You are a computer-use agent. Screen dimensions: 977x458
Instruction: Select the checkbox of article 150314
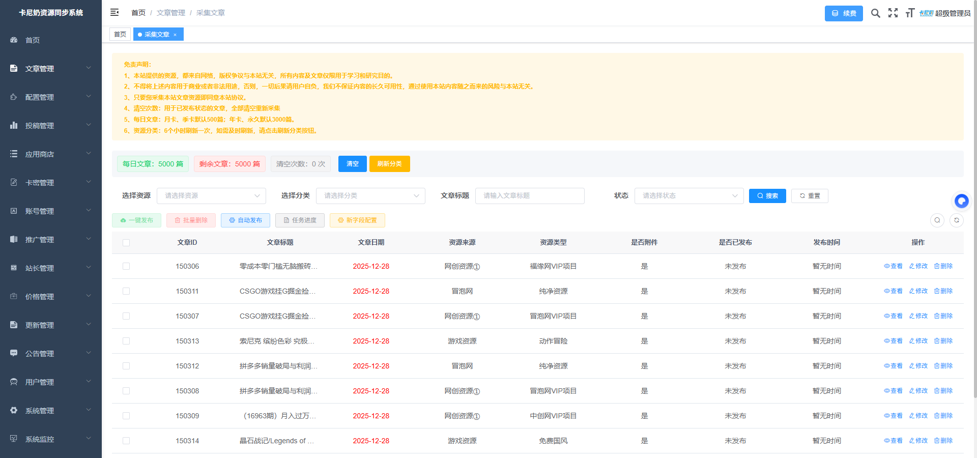click(126, 441)
